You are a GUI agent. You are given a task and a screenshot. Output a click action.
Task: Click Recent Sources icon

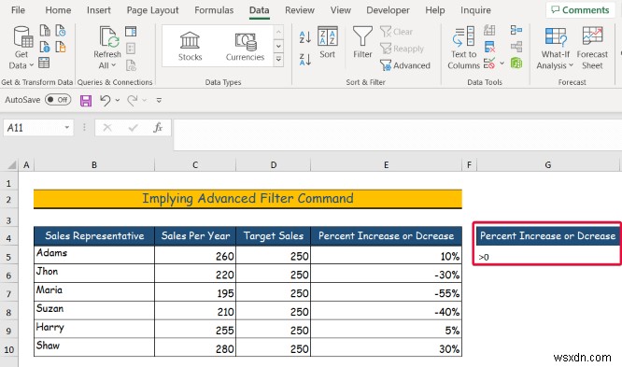pyautogui.click(x=61, y=31)
